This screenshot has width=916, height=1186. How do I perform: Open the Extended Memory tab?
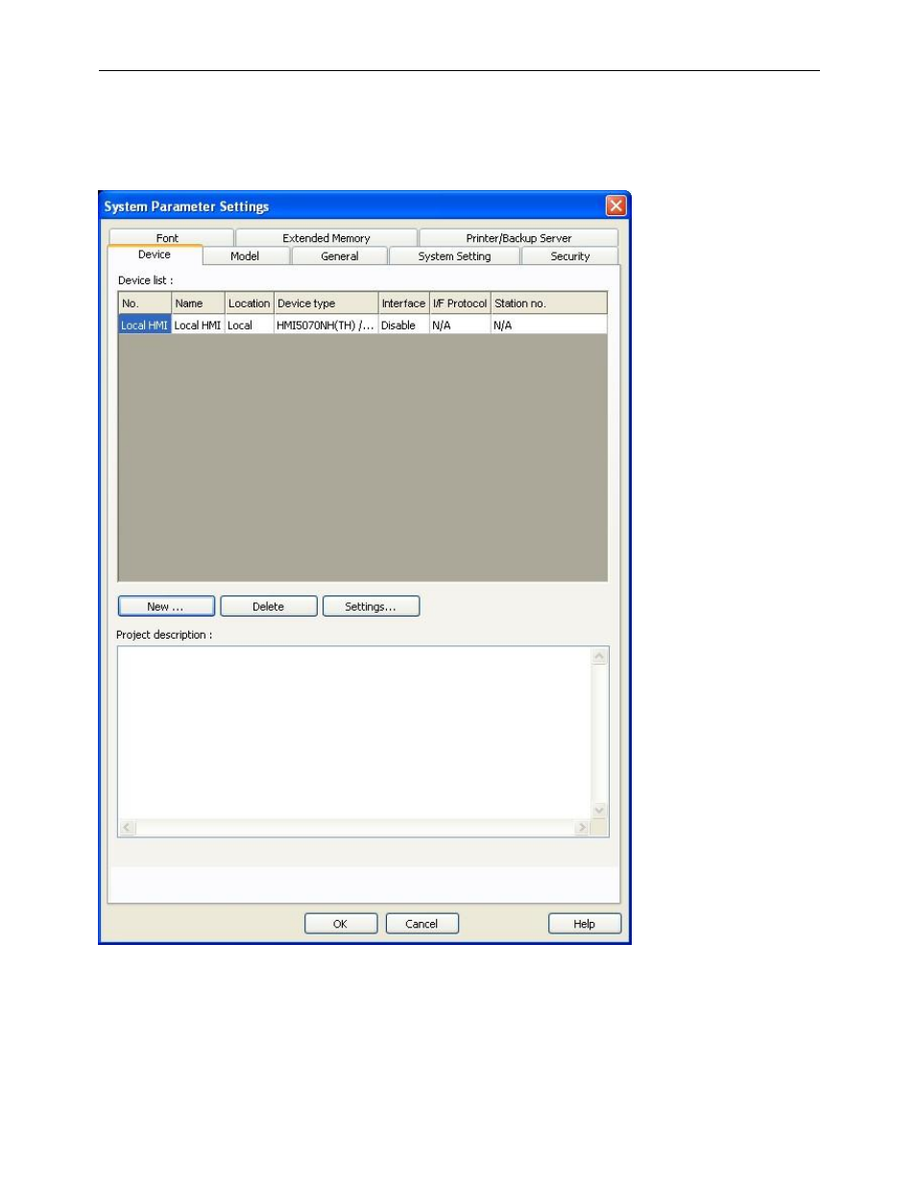coord(326,238)
